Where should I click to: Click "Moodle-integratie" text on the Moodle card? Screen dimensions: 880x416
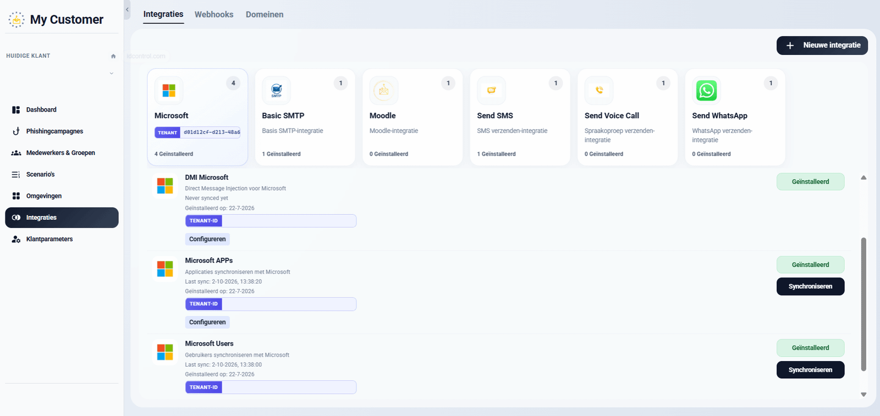click(394, 131)
